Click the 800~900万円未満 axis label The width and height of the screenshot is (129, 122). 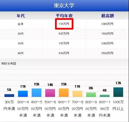coord(91,109)
